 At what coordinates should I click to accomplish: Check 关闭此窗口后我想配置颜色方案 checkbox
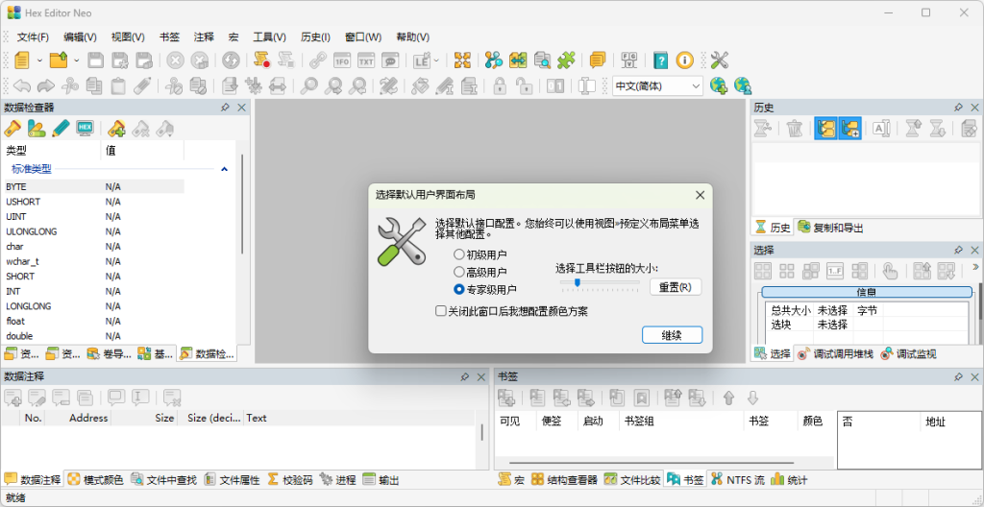coord(440,310)
